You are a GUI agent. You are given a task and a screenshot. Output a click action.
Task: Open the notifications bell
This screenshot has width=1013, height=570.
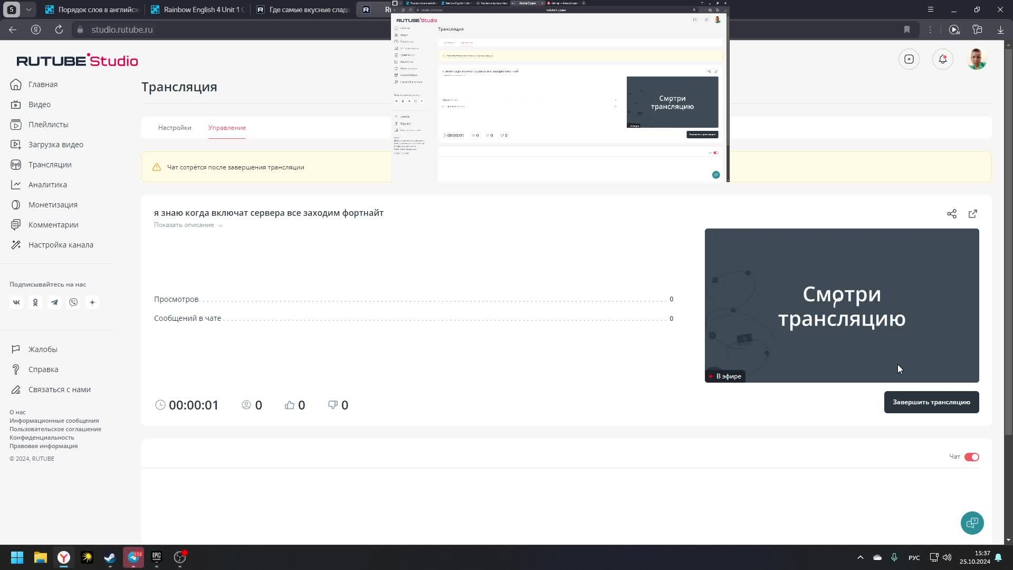[943, 59]
